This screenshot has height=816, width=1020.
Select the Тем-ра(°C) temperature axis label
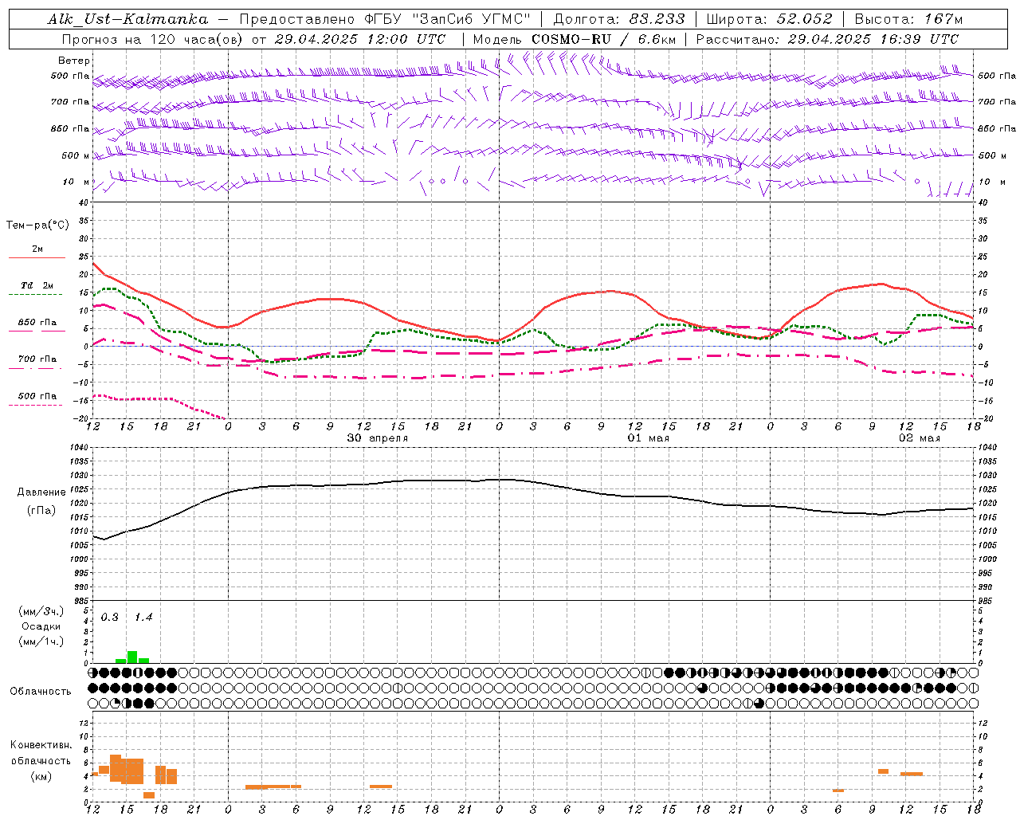click(x=37, y=226)
